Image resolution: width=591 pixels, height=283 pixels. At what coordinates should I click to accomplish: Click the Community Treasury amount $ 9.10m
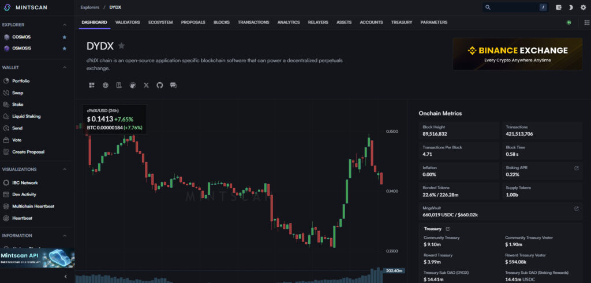coord(433,244)
